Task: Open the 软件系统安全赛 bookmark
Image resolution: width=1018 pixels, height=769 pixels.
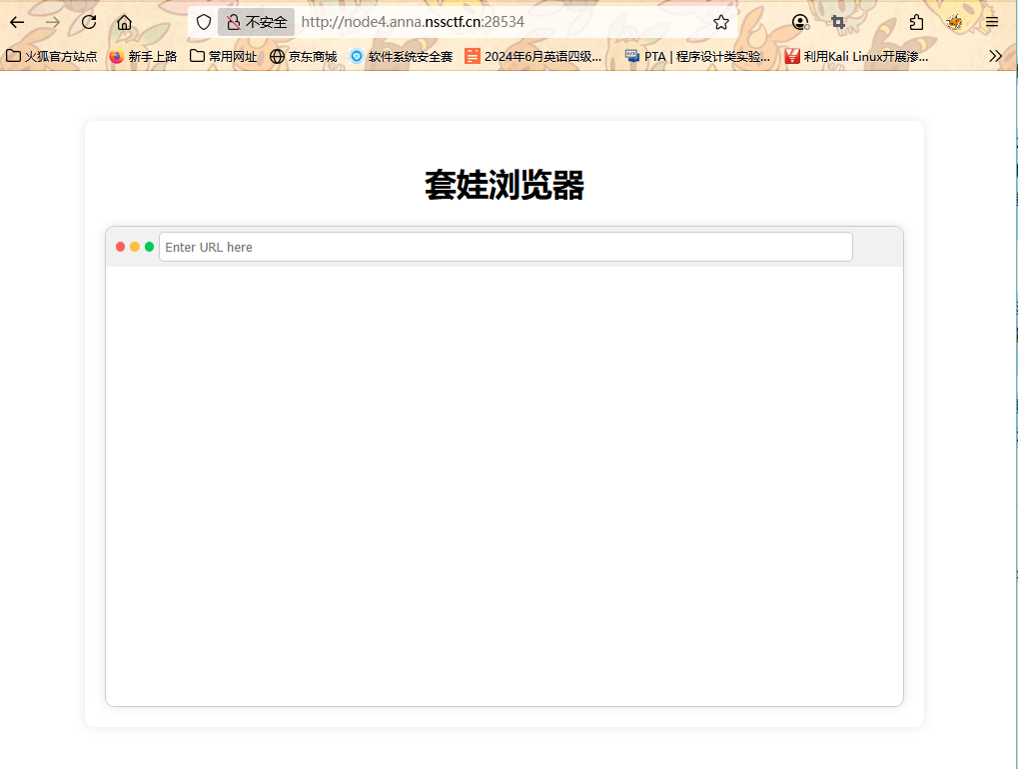Action: coord(402,57)
